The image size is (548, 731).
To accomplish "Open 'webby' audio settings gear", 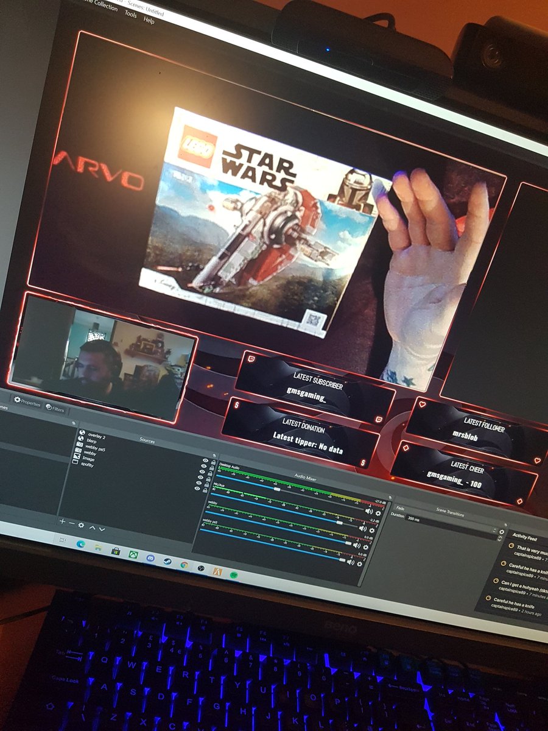I will [x=365, y=546].
